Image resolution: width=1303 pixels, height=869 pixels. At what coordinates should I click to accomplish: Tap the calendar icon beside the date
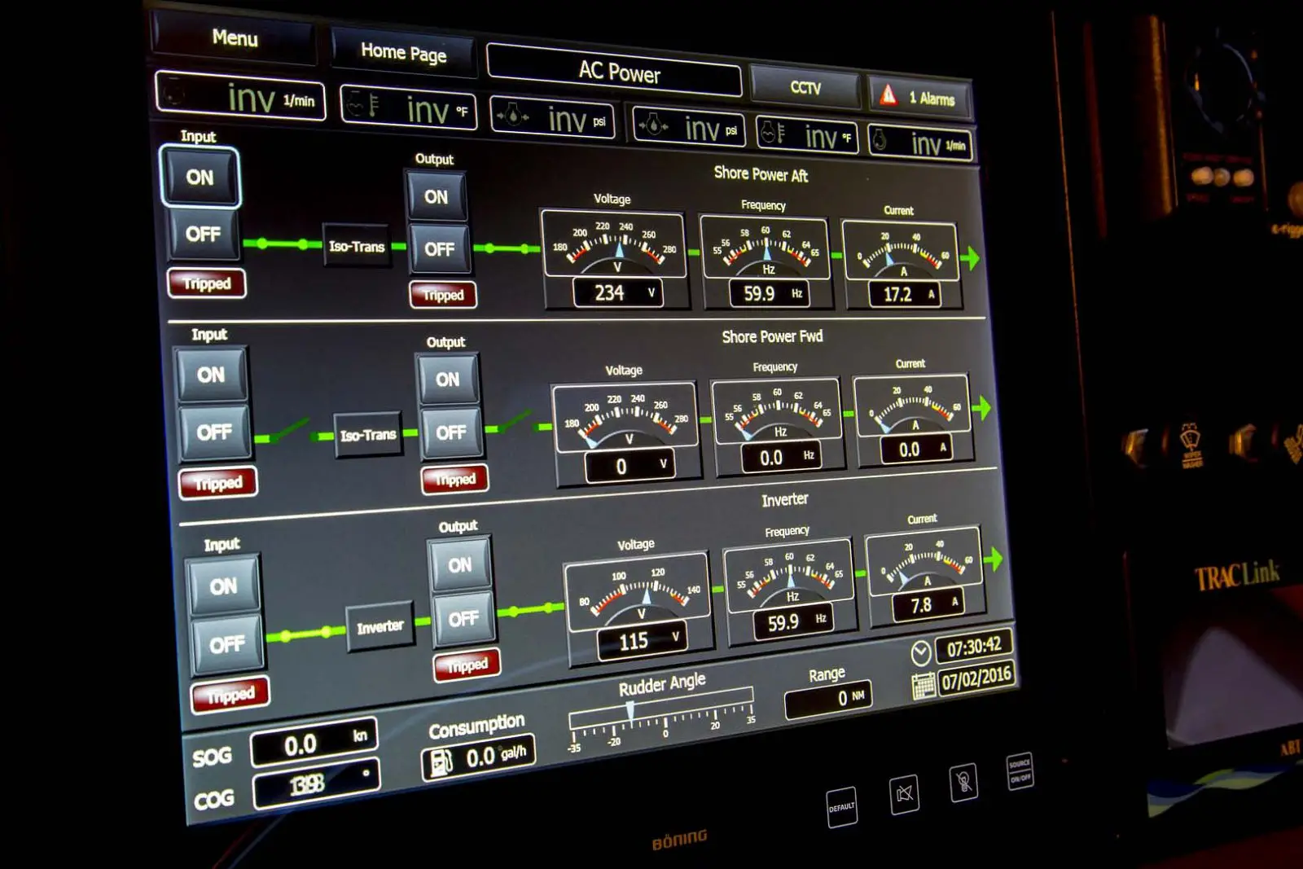[924, 686]
